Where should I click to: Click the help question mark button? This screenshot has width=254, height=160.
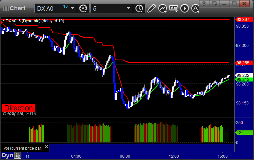204,4
